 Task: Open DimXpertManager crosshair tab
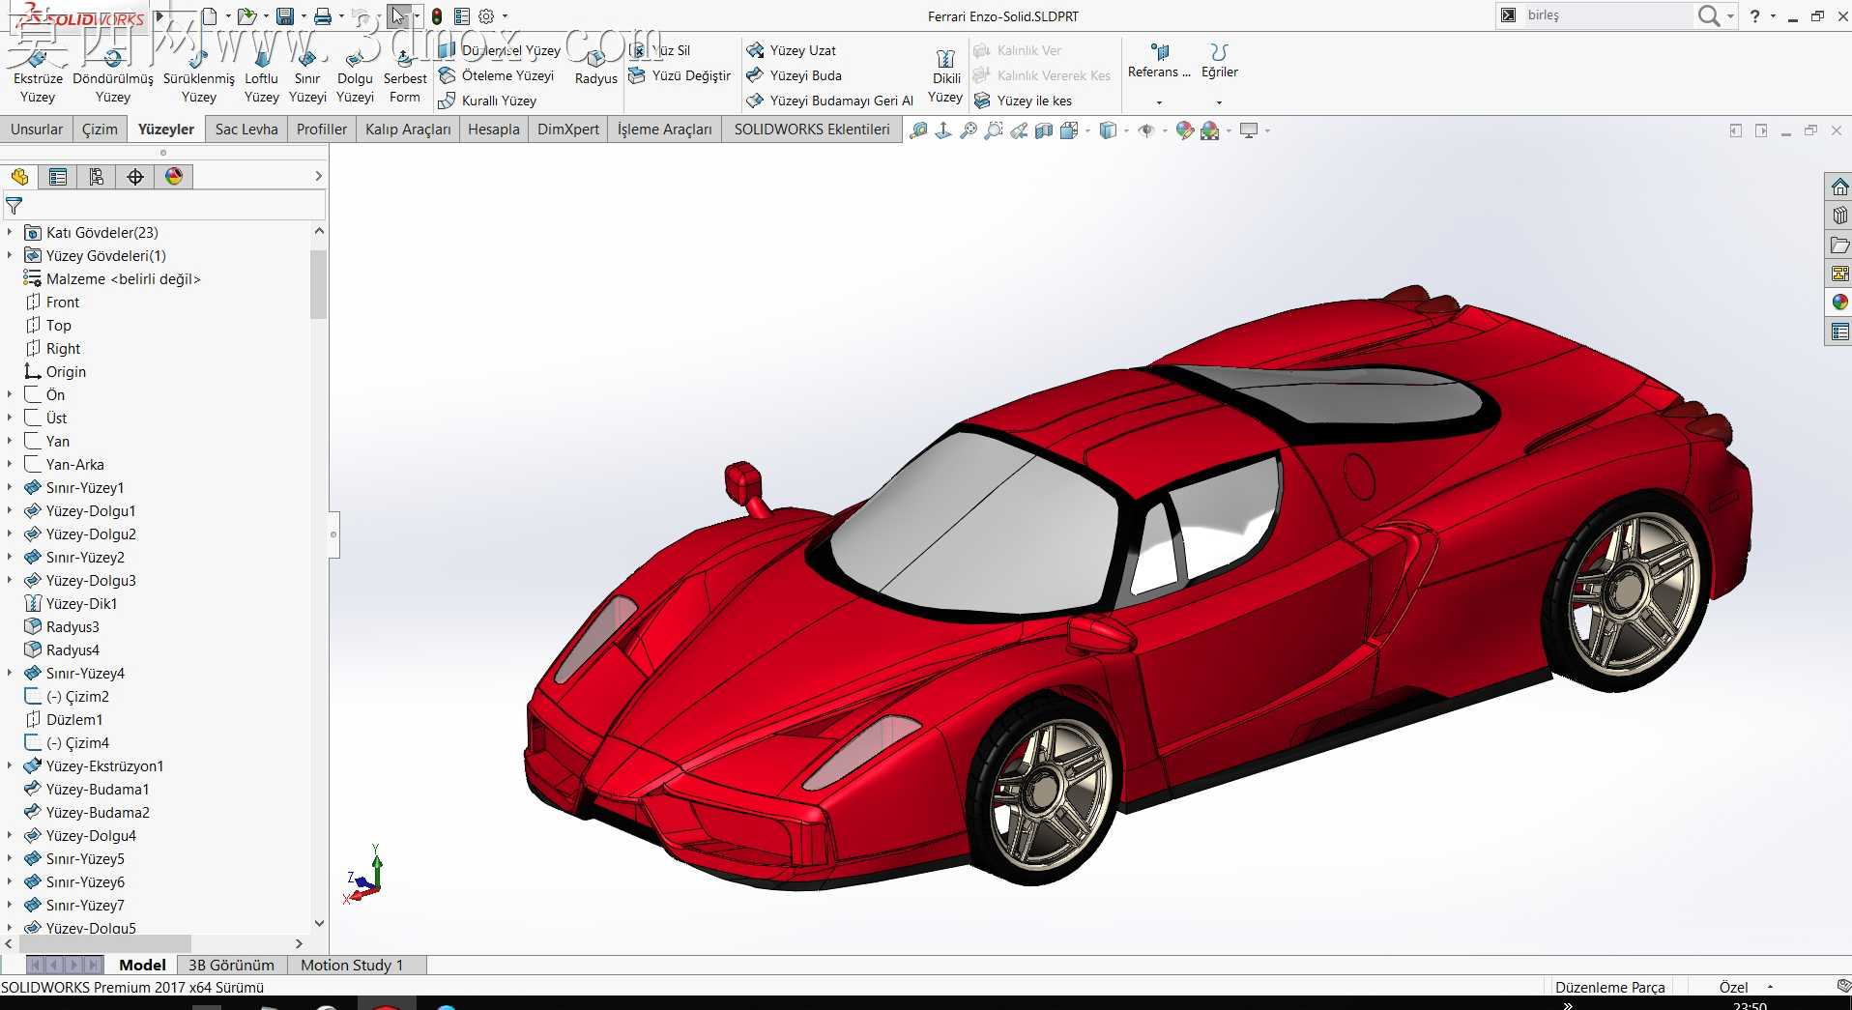point(135,177)
